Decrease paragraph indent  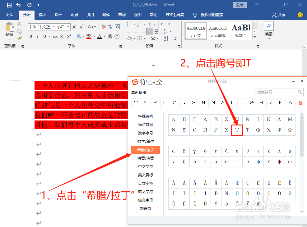pos(163,24)
